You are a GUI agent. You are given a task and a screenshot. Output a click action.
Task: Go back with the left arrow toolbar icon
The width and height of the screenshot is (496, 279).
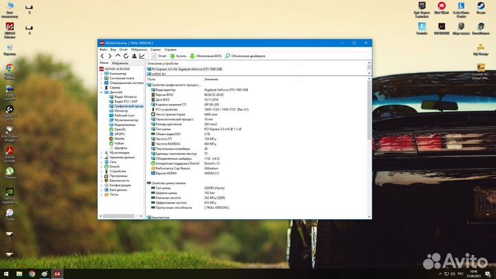102,56
